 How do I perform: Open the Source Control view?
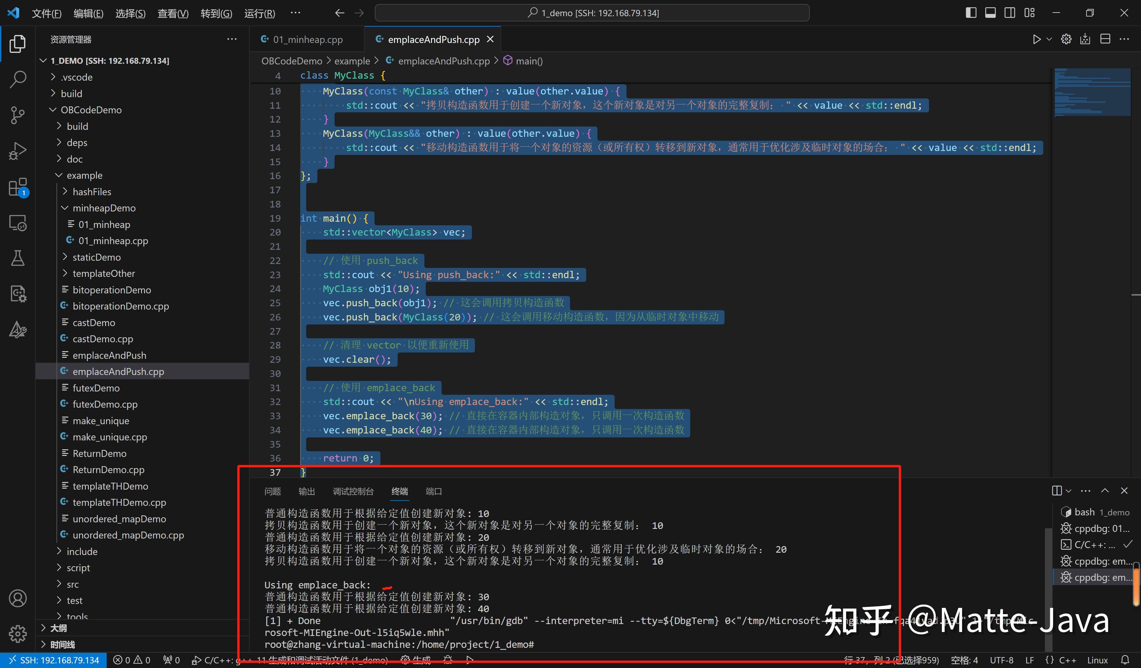click(18, 115)
